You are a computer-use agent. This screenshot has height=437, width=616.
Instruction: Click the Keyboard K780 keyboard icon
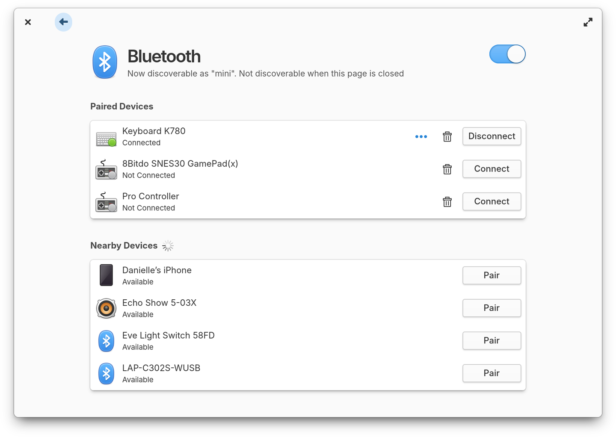[x=106, y=139]
